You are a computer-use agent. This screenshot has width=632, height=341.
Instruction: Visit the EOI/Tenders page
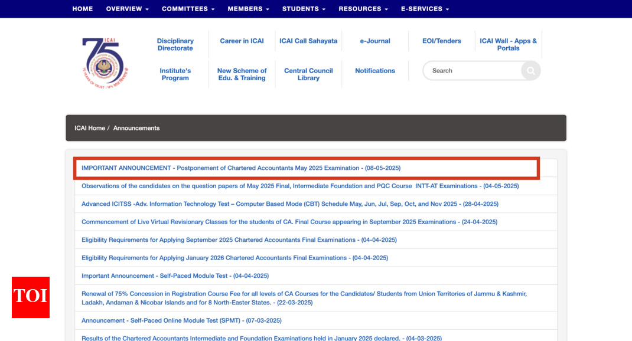pyautogui.click(x=442, y=41)
